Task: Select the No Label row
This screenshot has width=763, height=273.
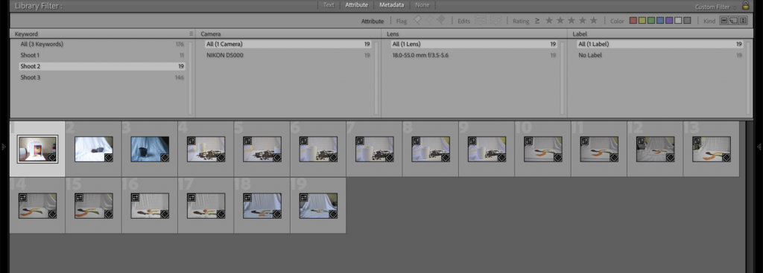Action: pyautogui.click(x=660, y=55)
